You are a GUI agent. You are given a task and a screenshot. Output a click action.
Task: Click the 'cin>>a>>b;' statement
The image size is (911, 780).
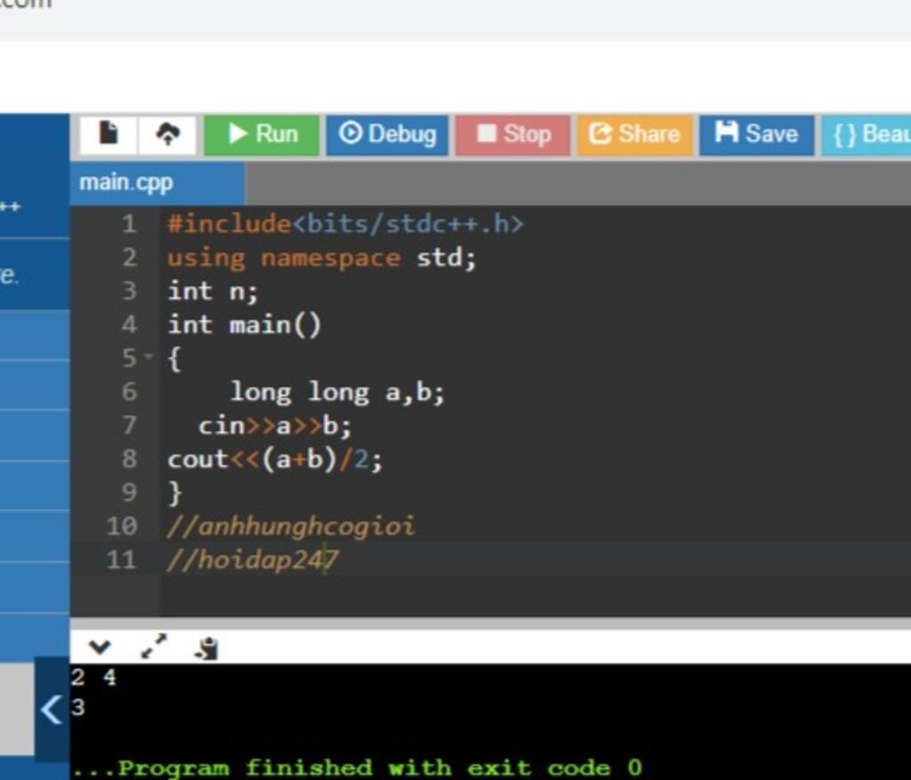(275, 426)
